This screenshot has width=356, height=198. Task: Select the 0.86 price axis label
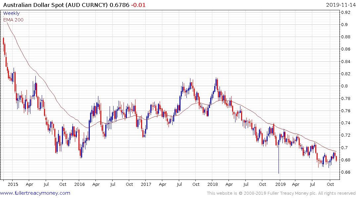point(346,49)
